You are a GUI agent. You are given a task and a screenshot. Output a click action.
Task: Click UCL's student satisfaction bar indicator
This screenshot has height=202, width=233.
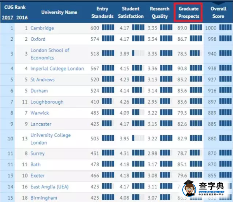click(x=138, y=138)
